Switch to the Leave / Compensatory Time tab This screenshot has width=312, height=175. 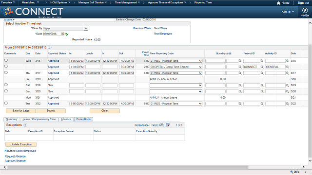point(39,119)
